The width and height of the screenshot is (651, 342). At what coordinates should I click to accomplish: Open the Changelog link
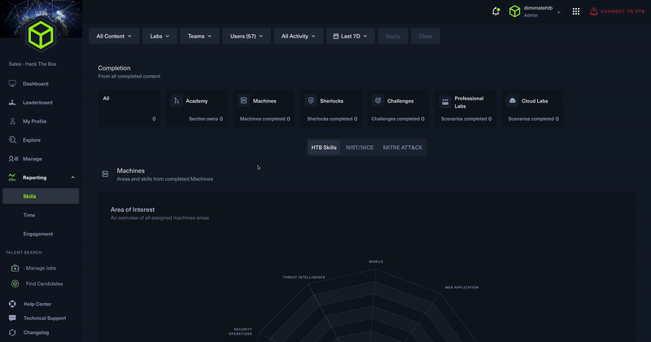pyautogui.click(x=36, y=332)
